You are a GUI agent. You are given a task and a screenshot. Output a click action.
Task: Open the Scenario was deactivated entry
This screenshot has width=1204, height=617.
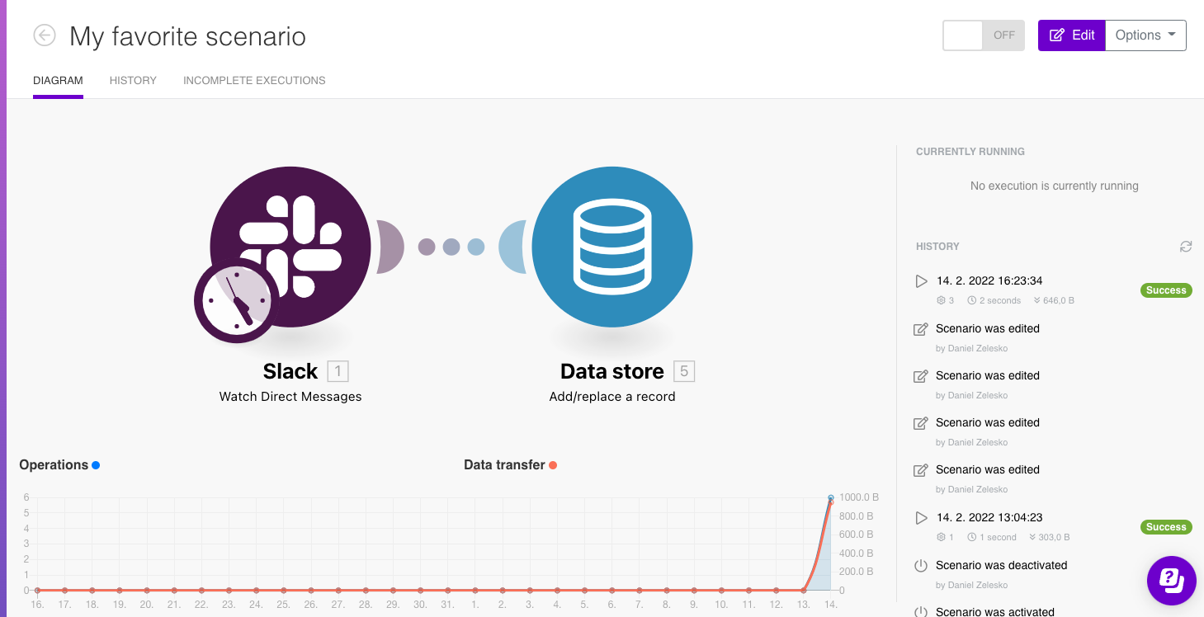click(x=1001, y=566)
